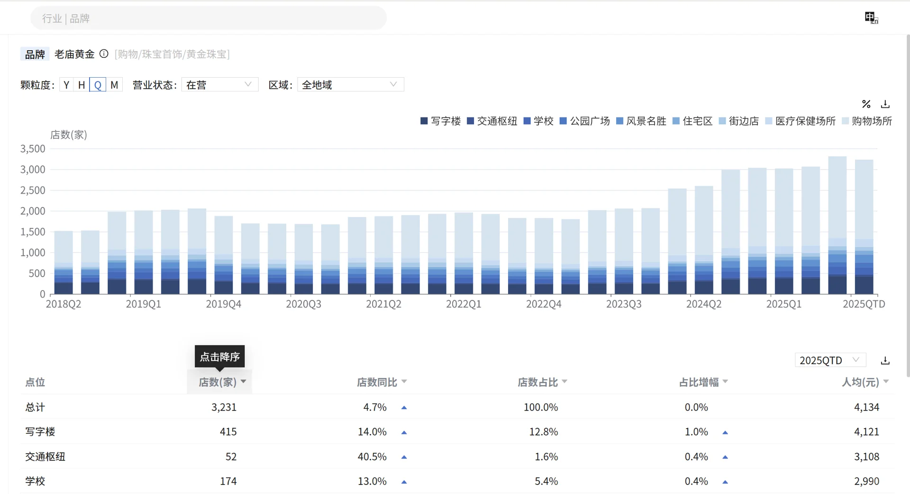Toggle 医疗保健场所 legend series

click(801, 121)
